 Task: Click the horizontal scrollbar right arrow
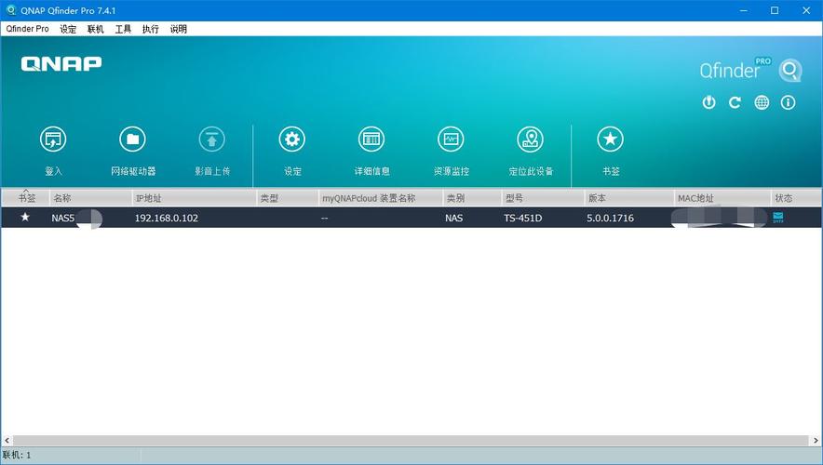(816, 441)
